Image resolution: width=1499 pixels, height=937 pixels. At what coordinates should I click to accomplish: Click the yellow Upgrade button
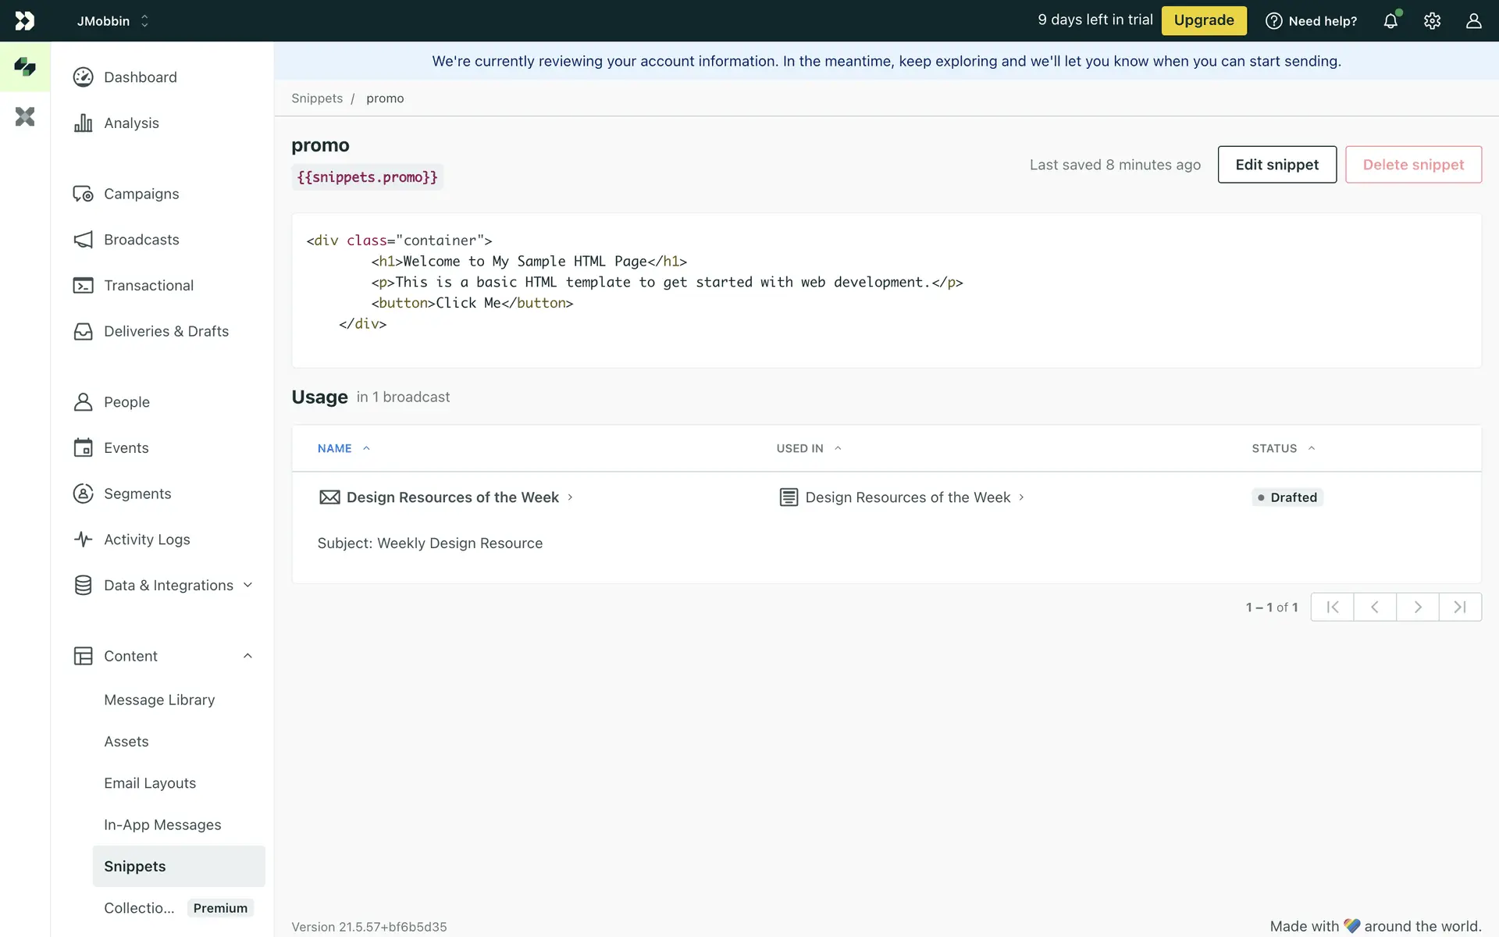click(x=1203, y=20)
